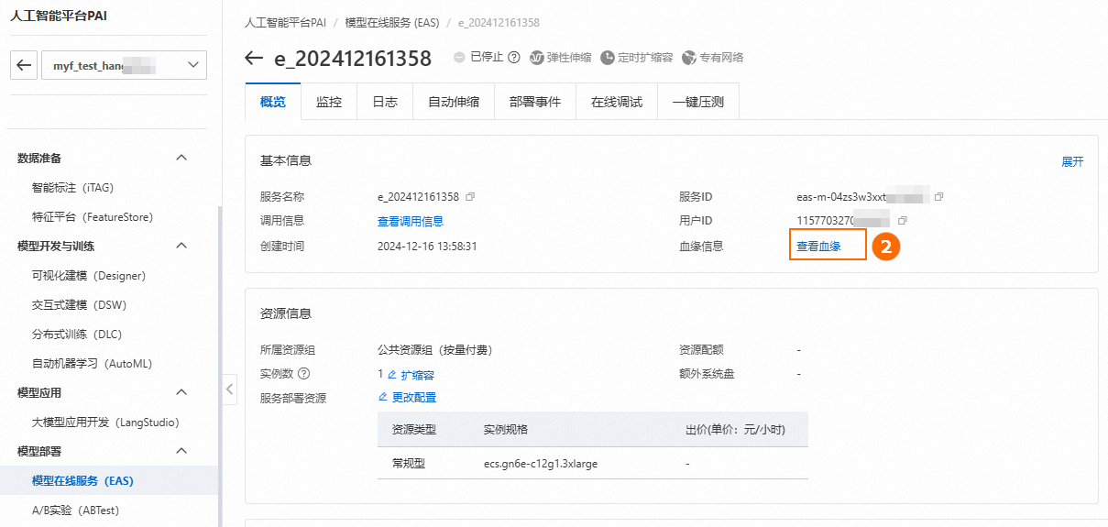Click the back arrow beside workspace selector
1108x527 pixels.
[x=24, y=65]
